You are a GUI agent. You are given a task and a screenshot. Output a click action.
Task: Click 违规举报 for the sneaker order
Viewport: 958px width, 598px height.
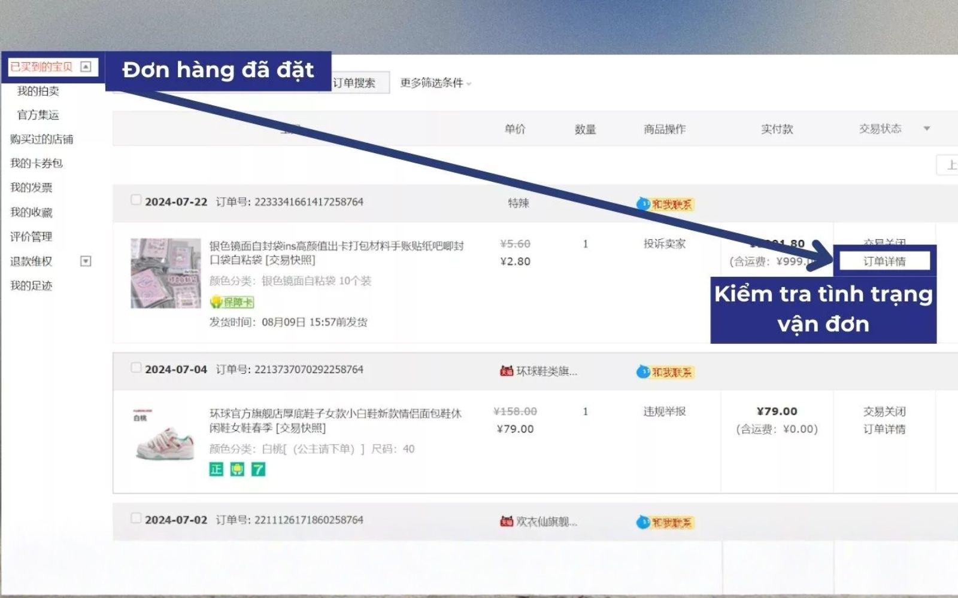pyautogui.click(x=665, y=411)
